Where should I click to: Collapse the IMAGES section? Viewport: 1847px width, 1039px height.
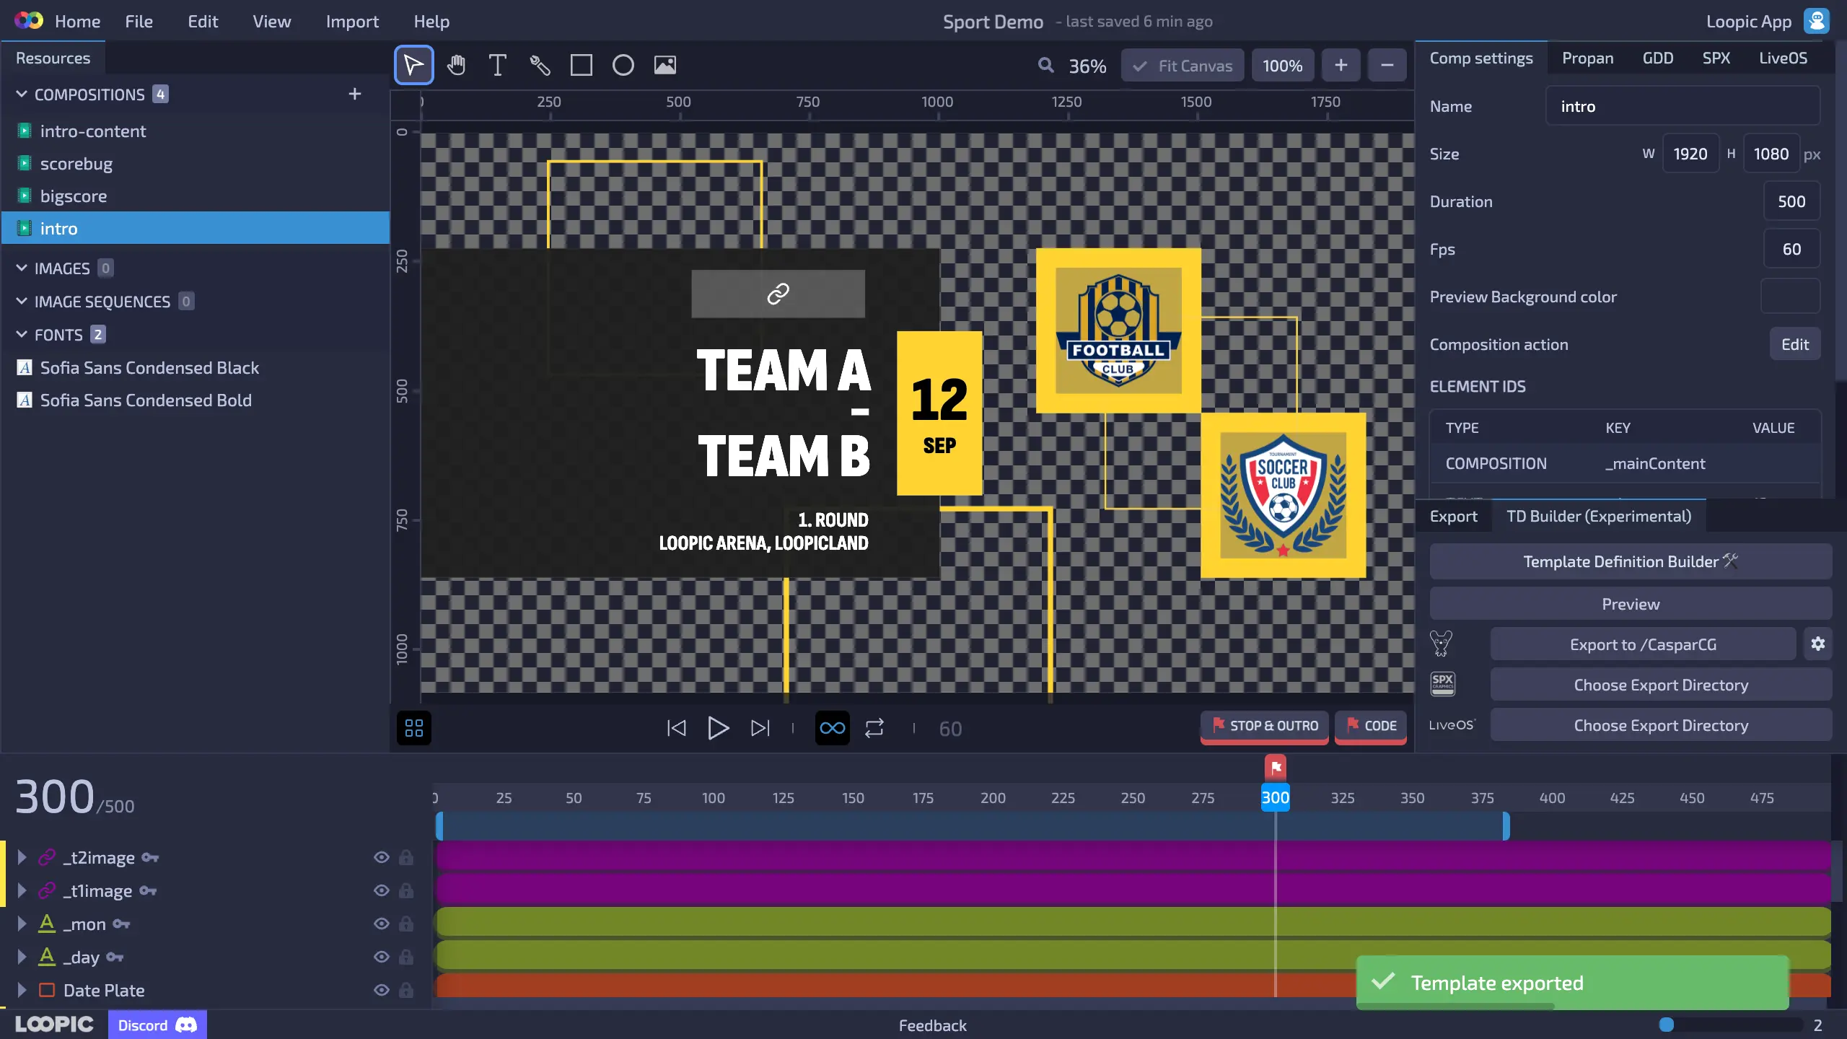click(x=22, y=268)
